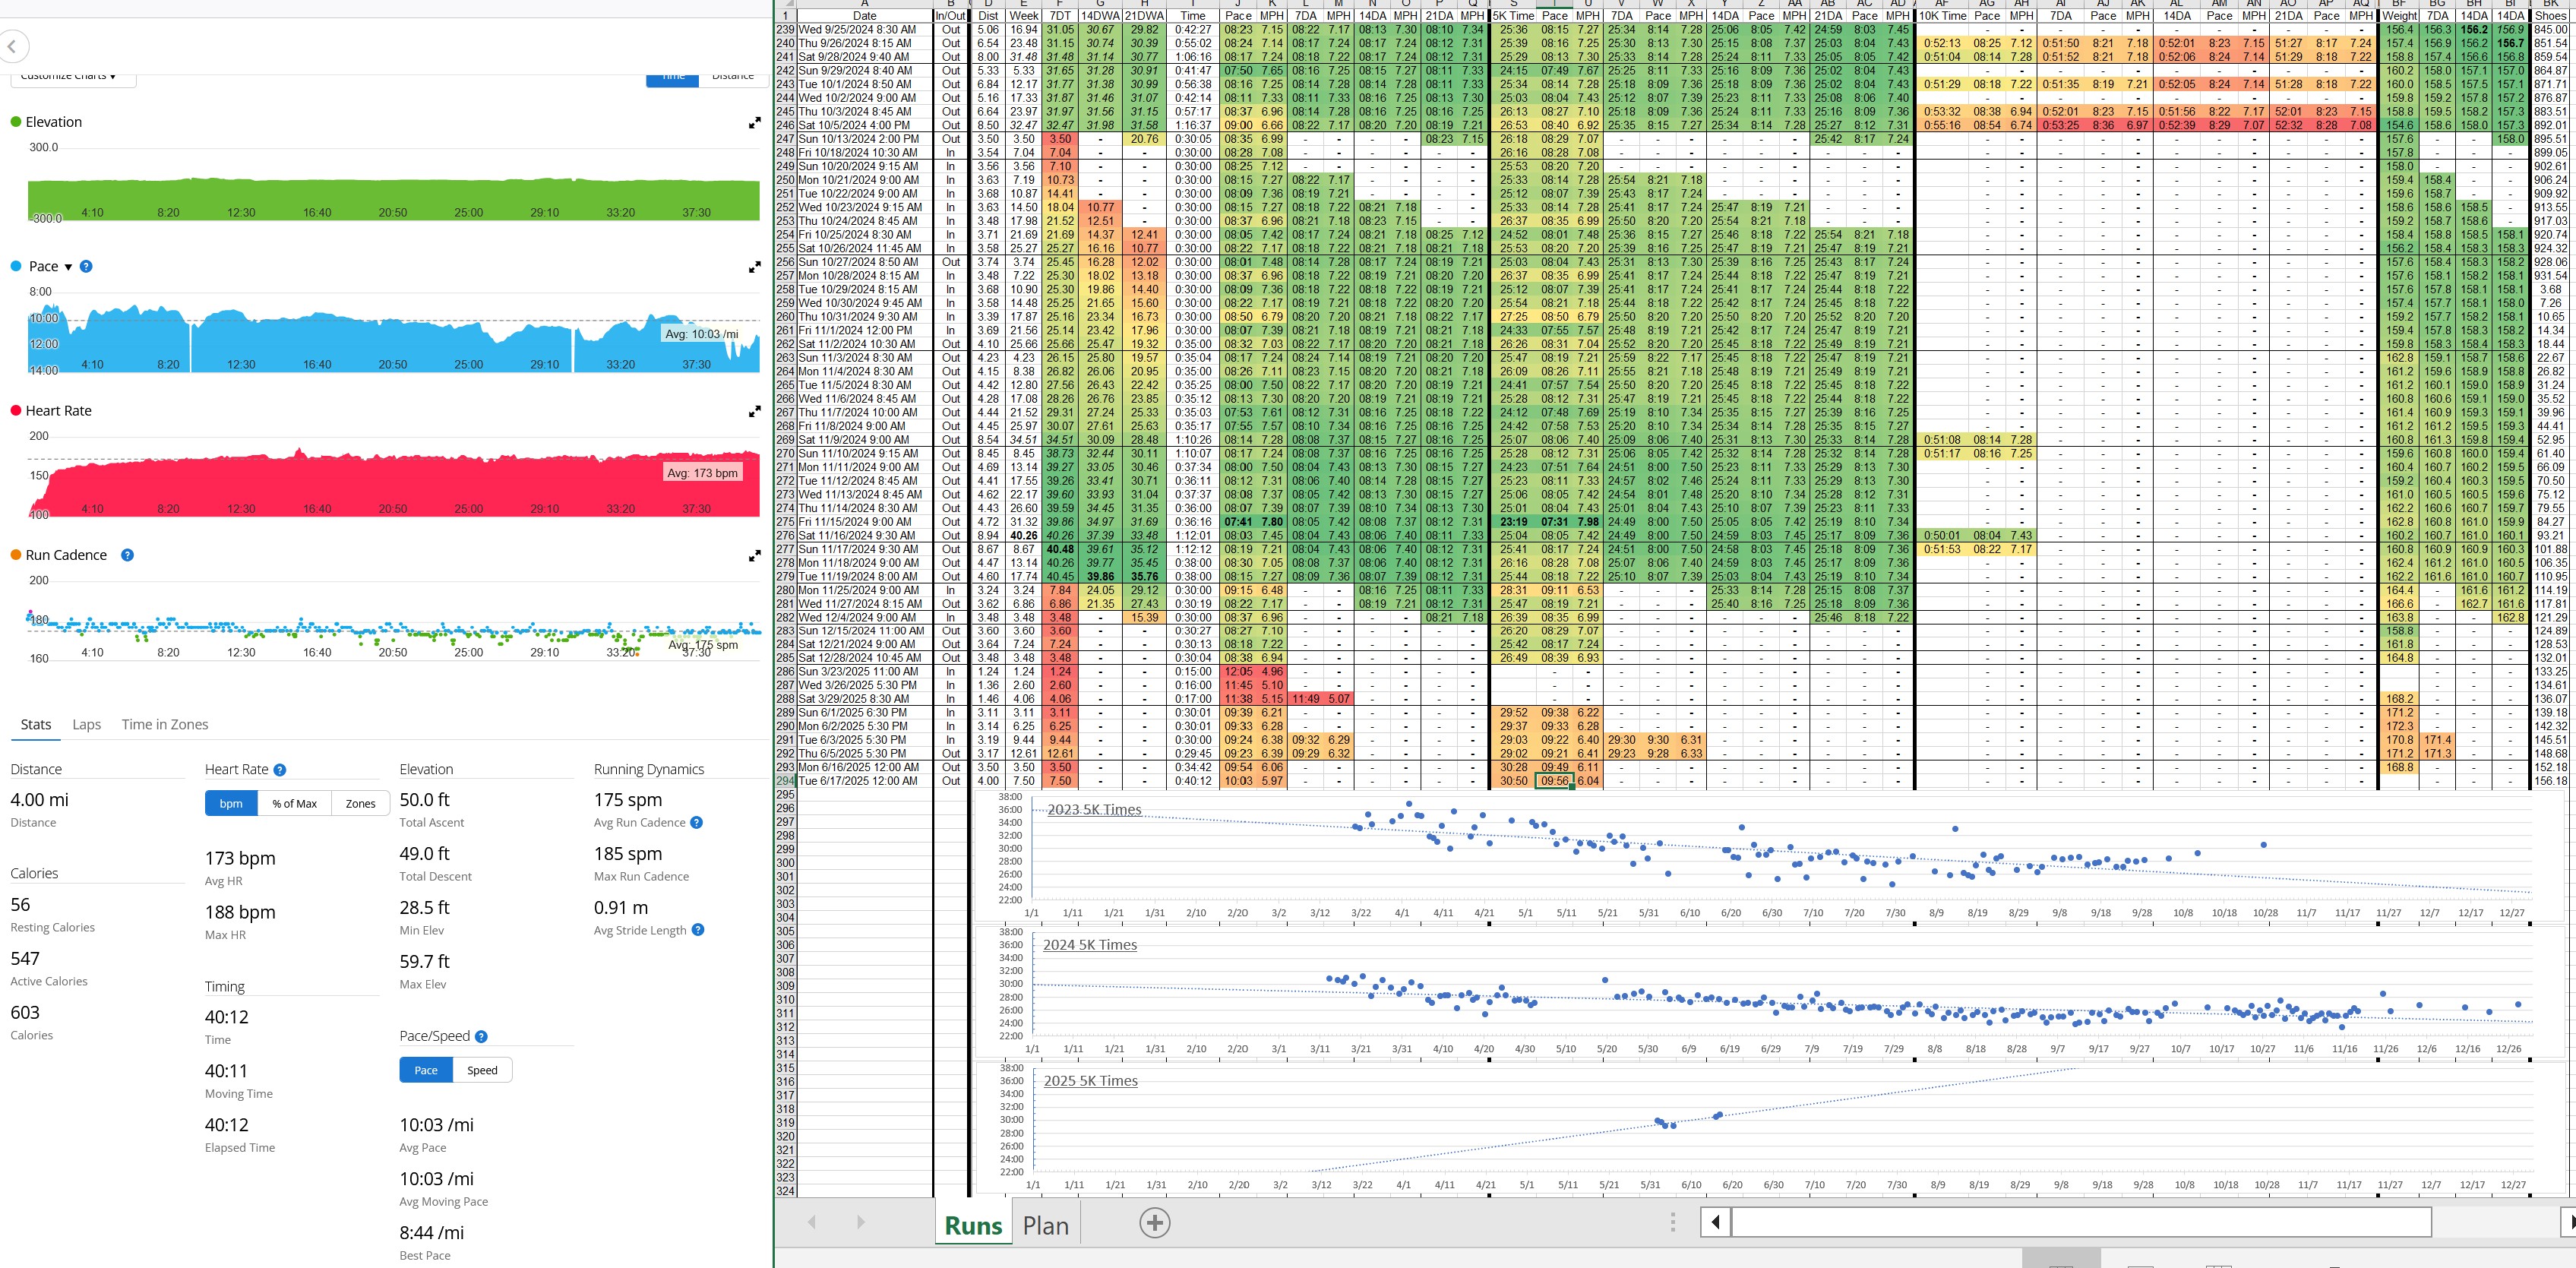This screenshot has width=2576, height=1268.
Task: Click the orange Run Cadence legend dot
Action: tap(15, 555)
